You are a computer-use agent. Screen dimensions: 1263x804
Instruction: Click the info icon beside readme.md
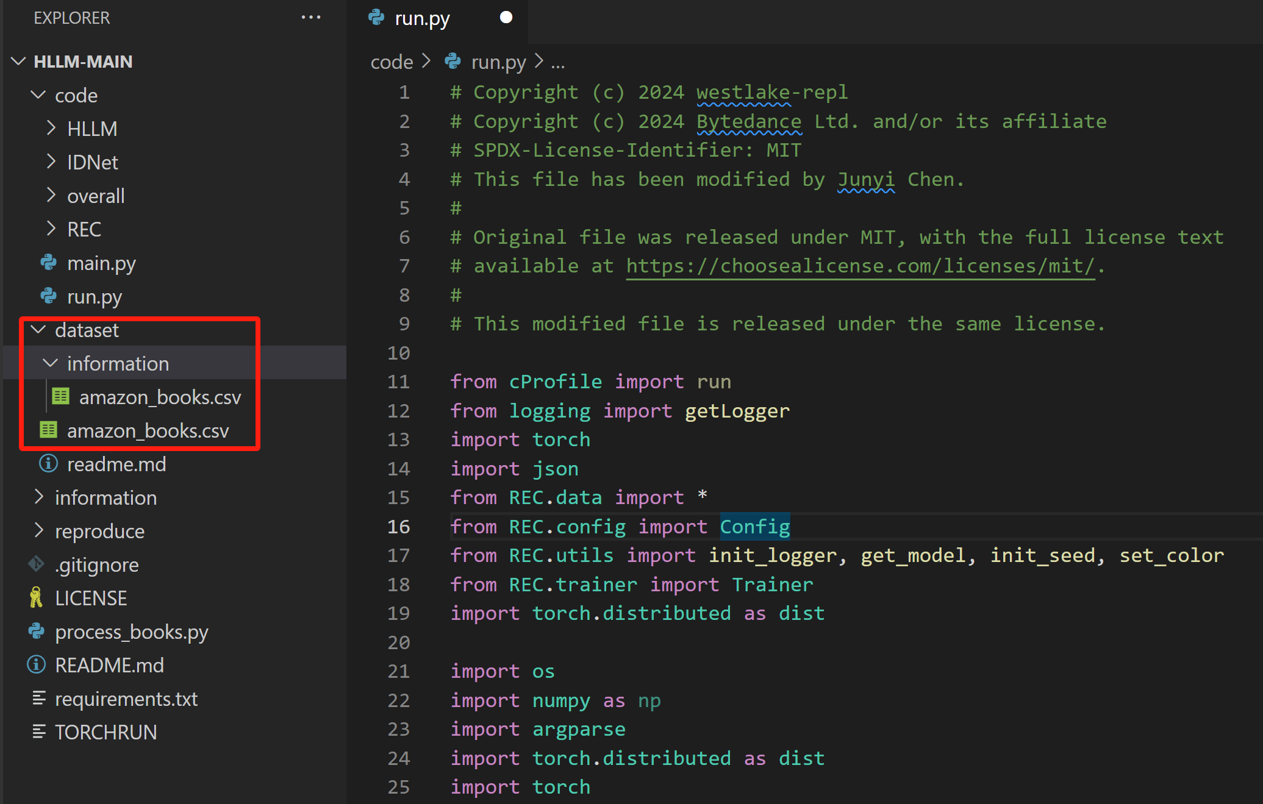(x=49, y=464)
